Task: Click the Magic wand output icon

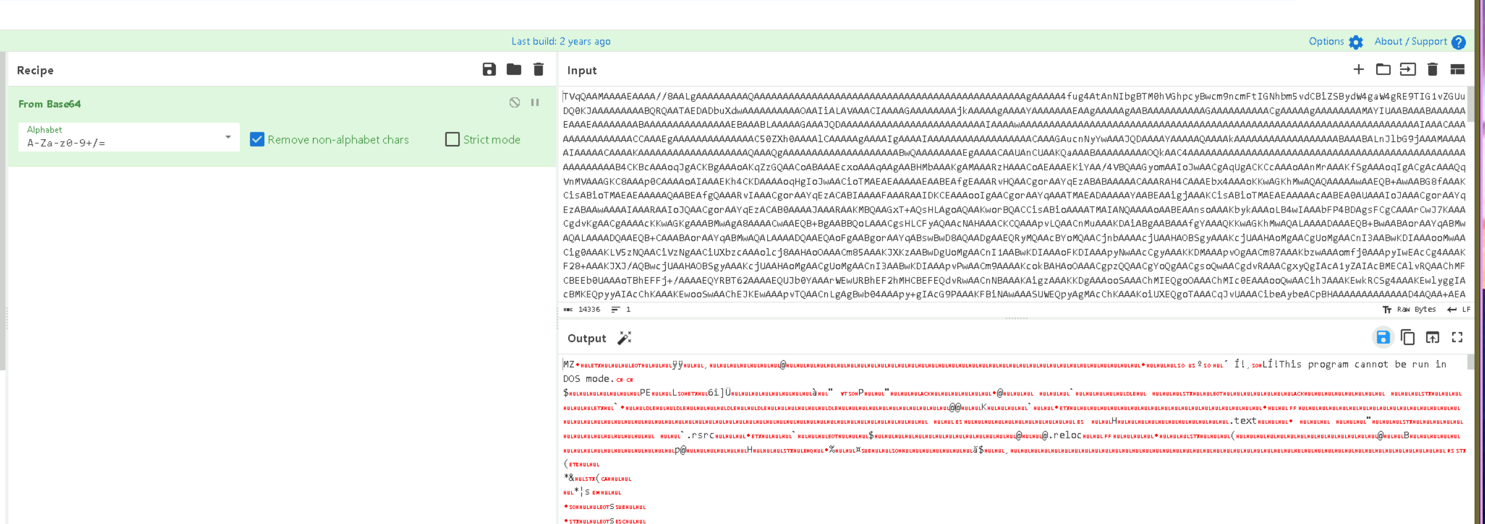Action: [x=624, y=339]
